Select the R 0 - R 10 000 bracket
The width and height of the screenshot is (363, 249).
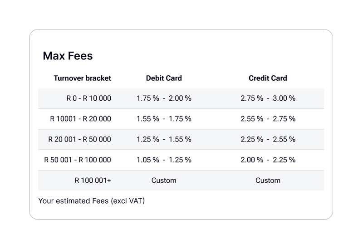coord(88,98)
